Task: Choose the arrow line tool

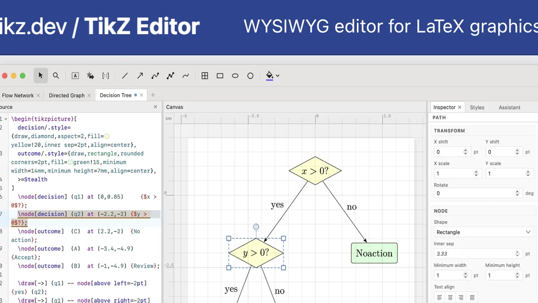Action: click(x=140, y=76)
